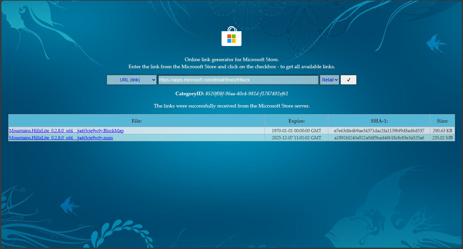Click the colored squares inside the Store logo
This screenshot has height=249, width=463.
pyautogui.click(x=231, y=39)
